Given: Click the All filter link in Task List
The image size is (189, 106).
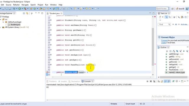Looking at the screenshot, I should pos(176,24).
